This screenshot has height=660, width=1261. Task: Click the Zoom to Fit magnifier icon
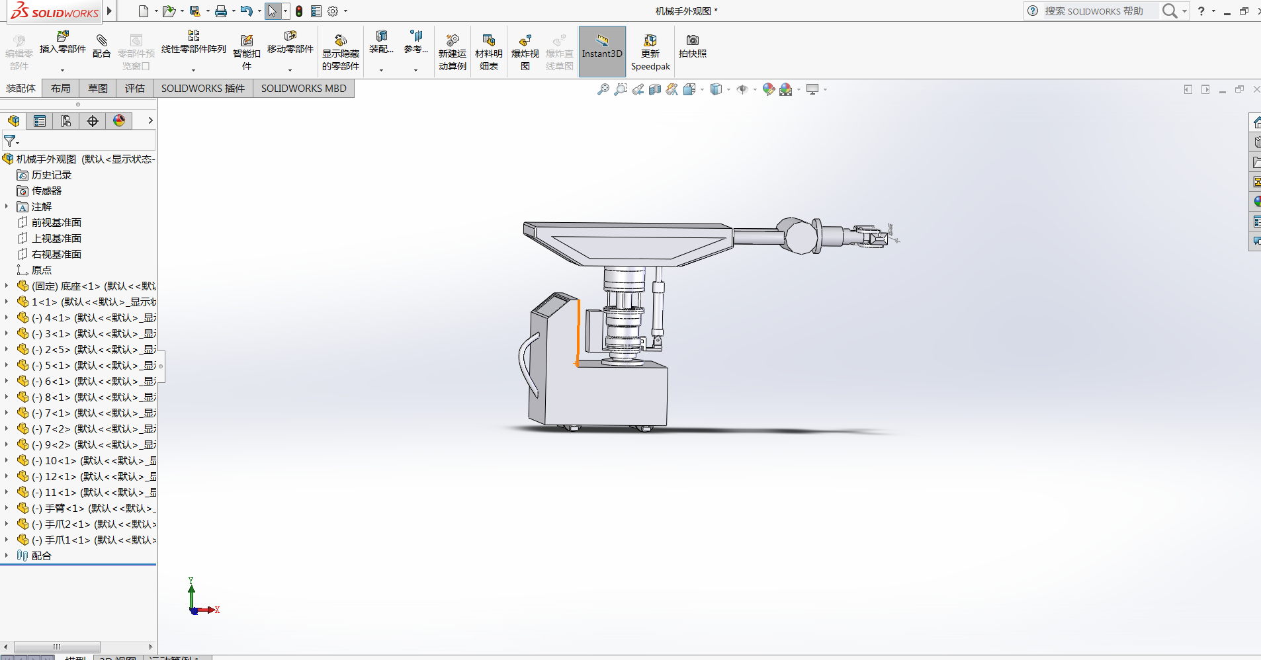pos(603,89)
